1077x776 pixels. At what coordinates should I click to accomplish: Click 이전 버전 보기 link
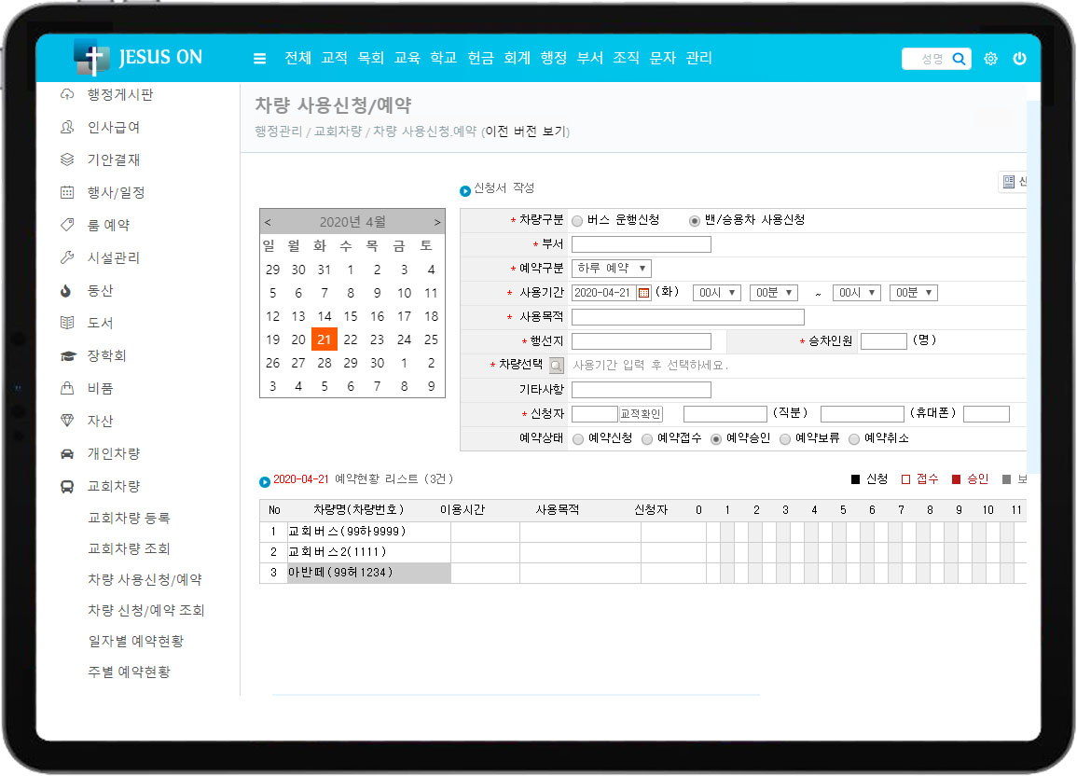pyautogui.click(x=525, y=132)
